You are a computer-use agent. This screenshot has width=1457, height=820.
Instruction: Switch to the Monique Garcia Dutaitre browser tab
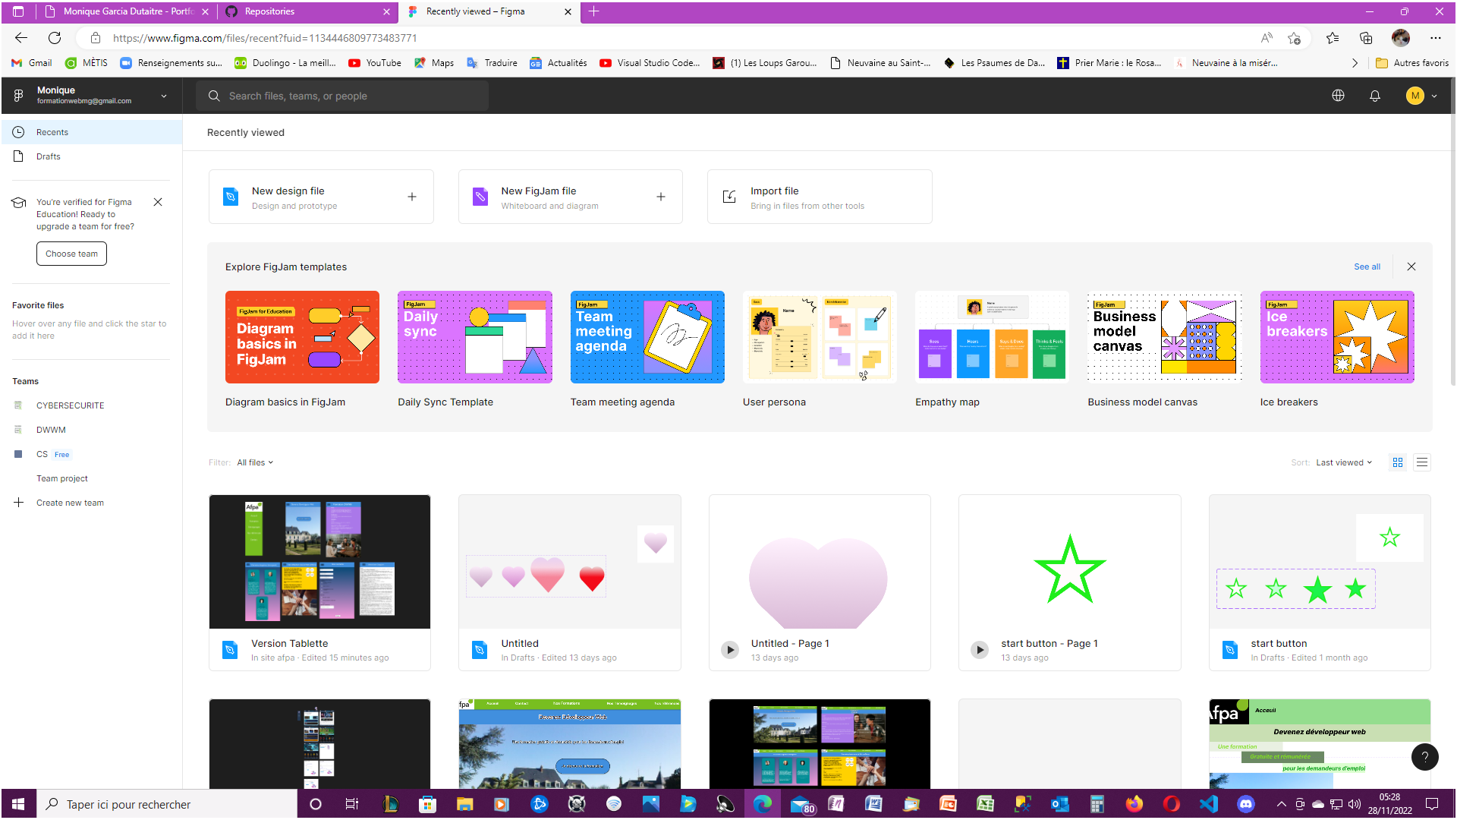tap(126, 11)
